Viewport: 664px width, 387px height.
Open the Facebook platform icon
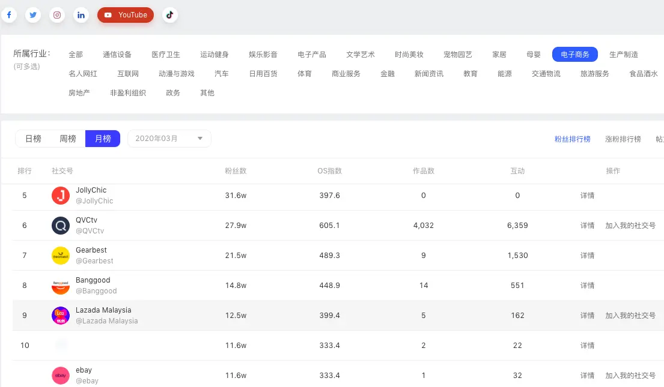click(x=9, y=15)
